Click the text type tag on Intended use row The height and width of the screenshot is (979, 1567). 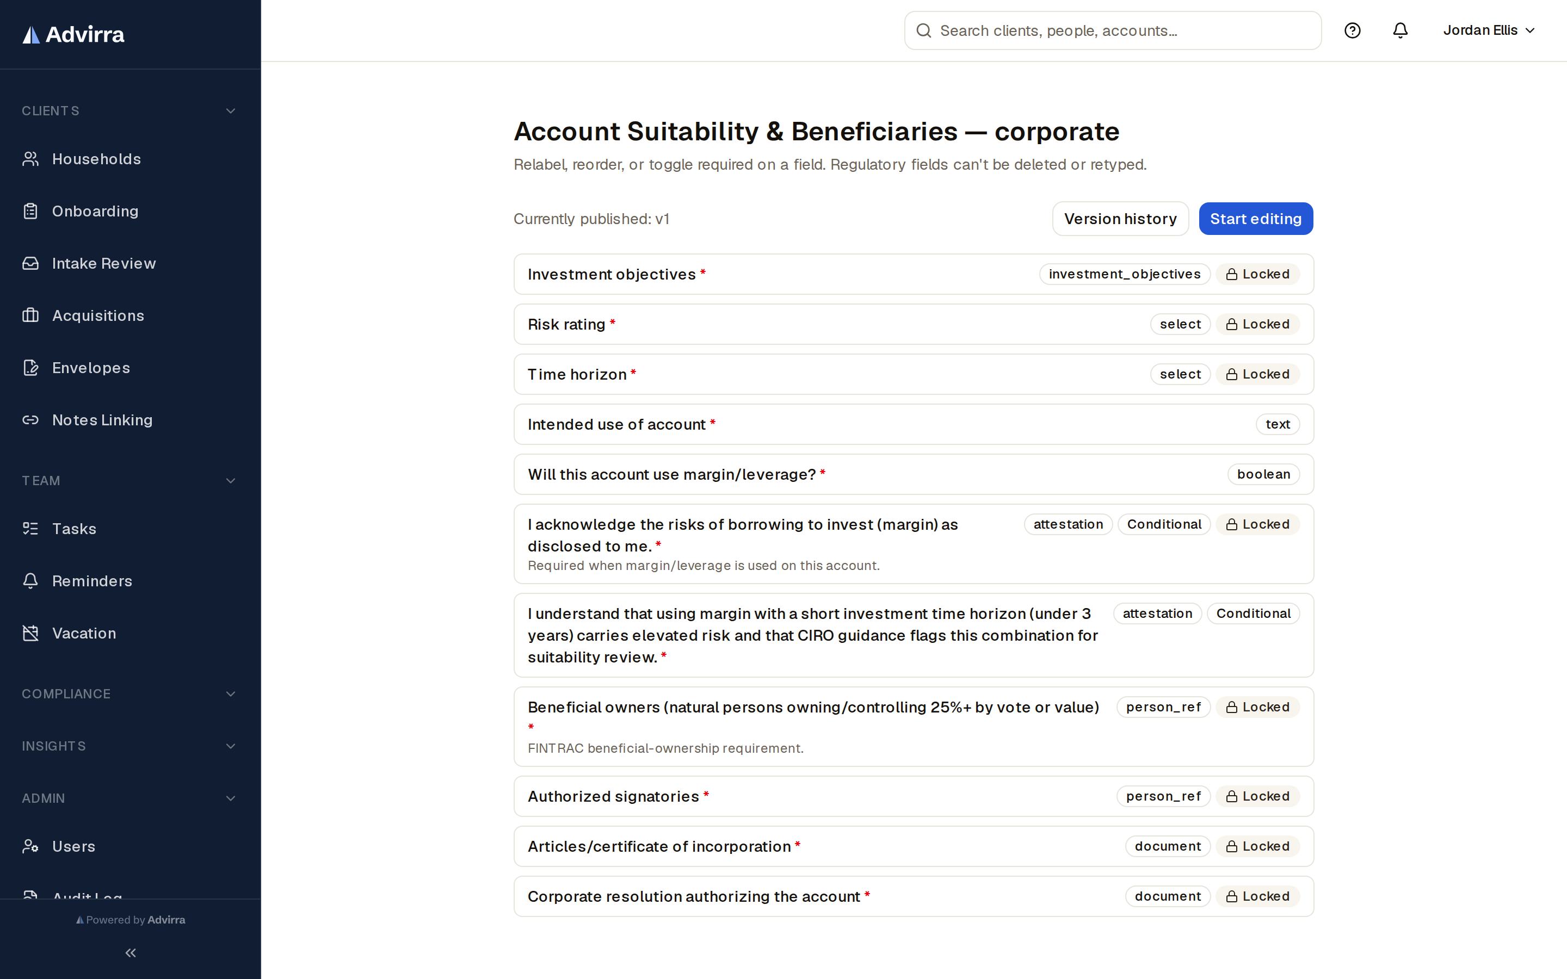1278,424
